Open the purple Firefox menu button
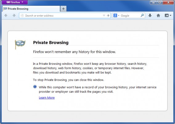Screen dimensions: 175x124 15,2
